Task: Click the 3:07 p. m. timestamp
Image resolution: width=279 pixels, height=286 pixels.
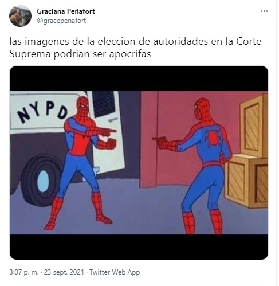Action: point(24,272)
